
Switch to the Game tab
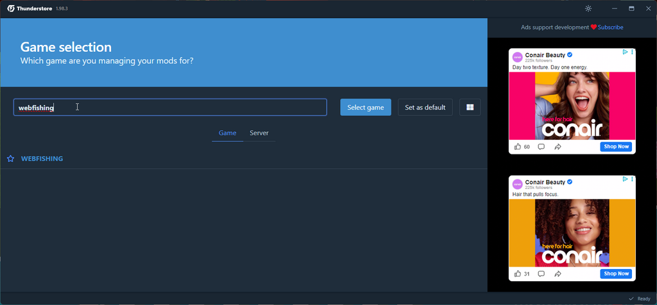227,133
